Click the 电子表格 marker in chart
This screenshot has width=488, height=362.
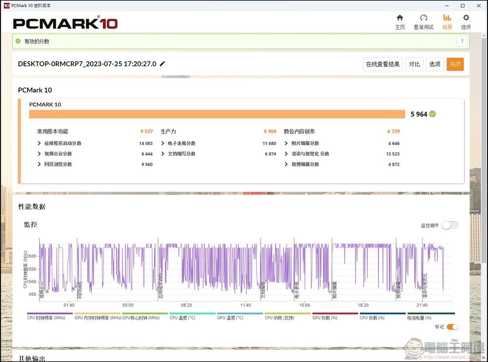297,290
